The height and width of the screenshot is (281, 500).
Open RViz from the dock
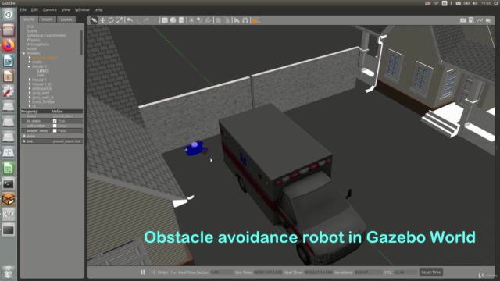(9, 214)
